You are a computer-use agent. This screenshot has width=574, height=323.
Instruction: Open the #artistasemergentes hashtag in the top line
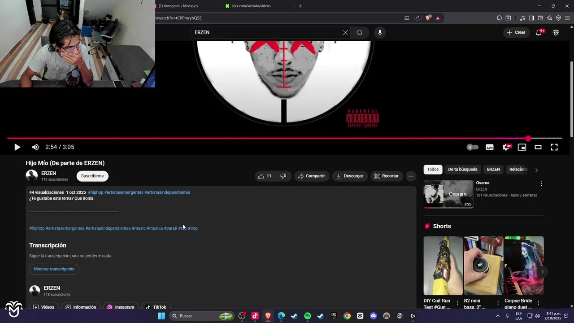click(x=124, y=192)
